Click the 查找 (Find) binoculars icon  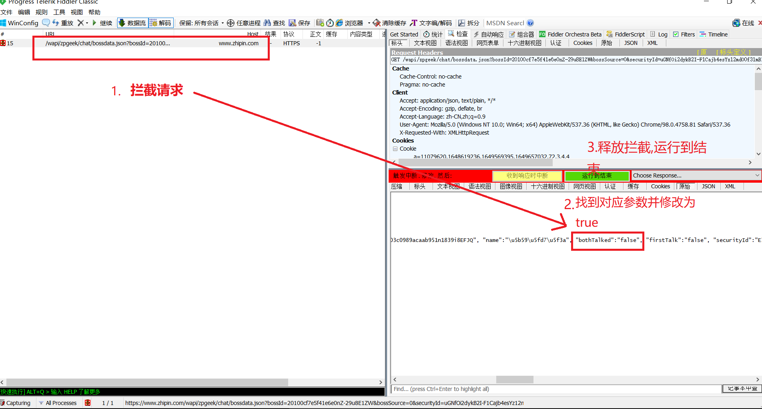coord(267,23)
